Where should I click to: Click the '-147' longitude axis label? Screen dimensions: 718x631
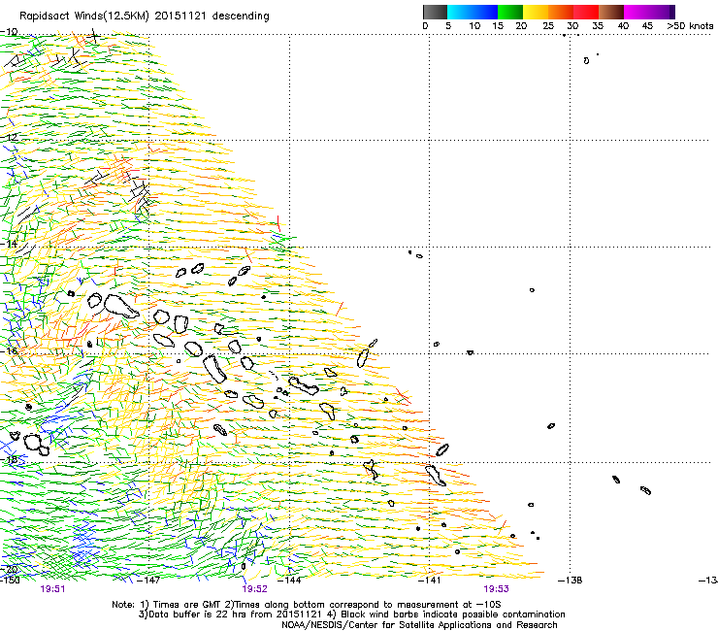click(x=148, y=581)
